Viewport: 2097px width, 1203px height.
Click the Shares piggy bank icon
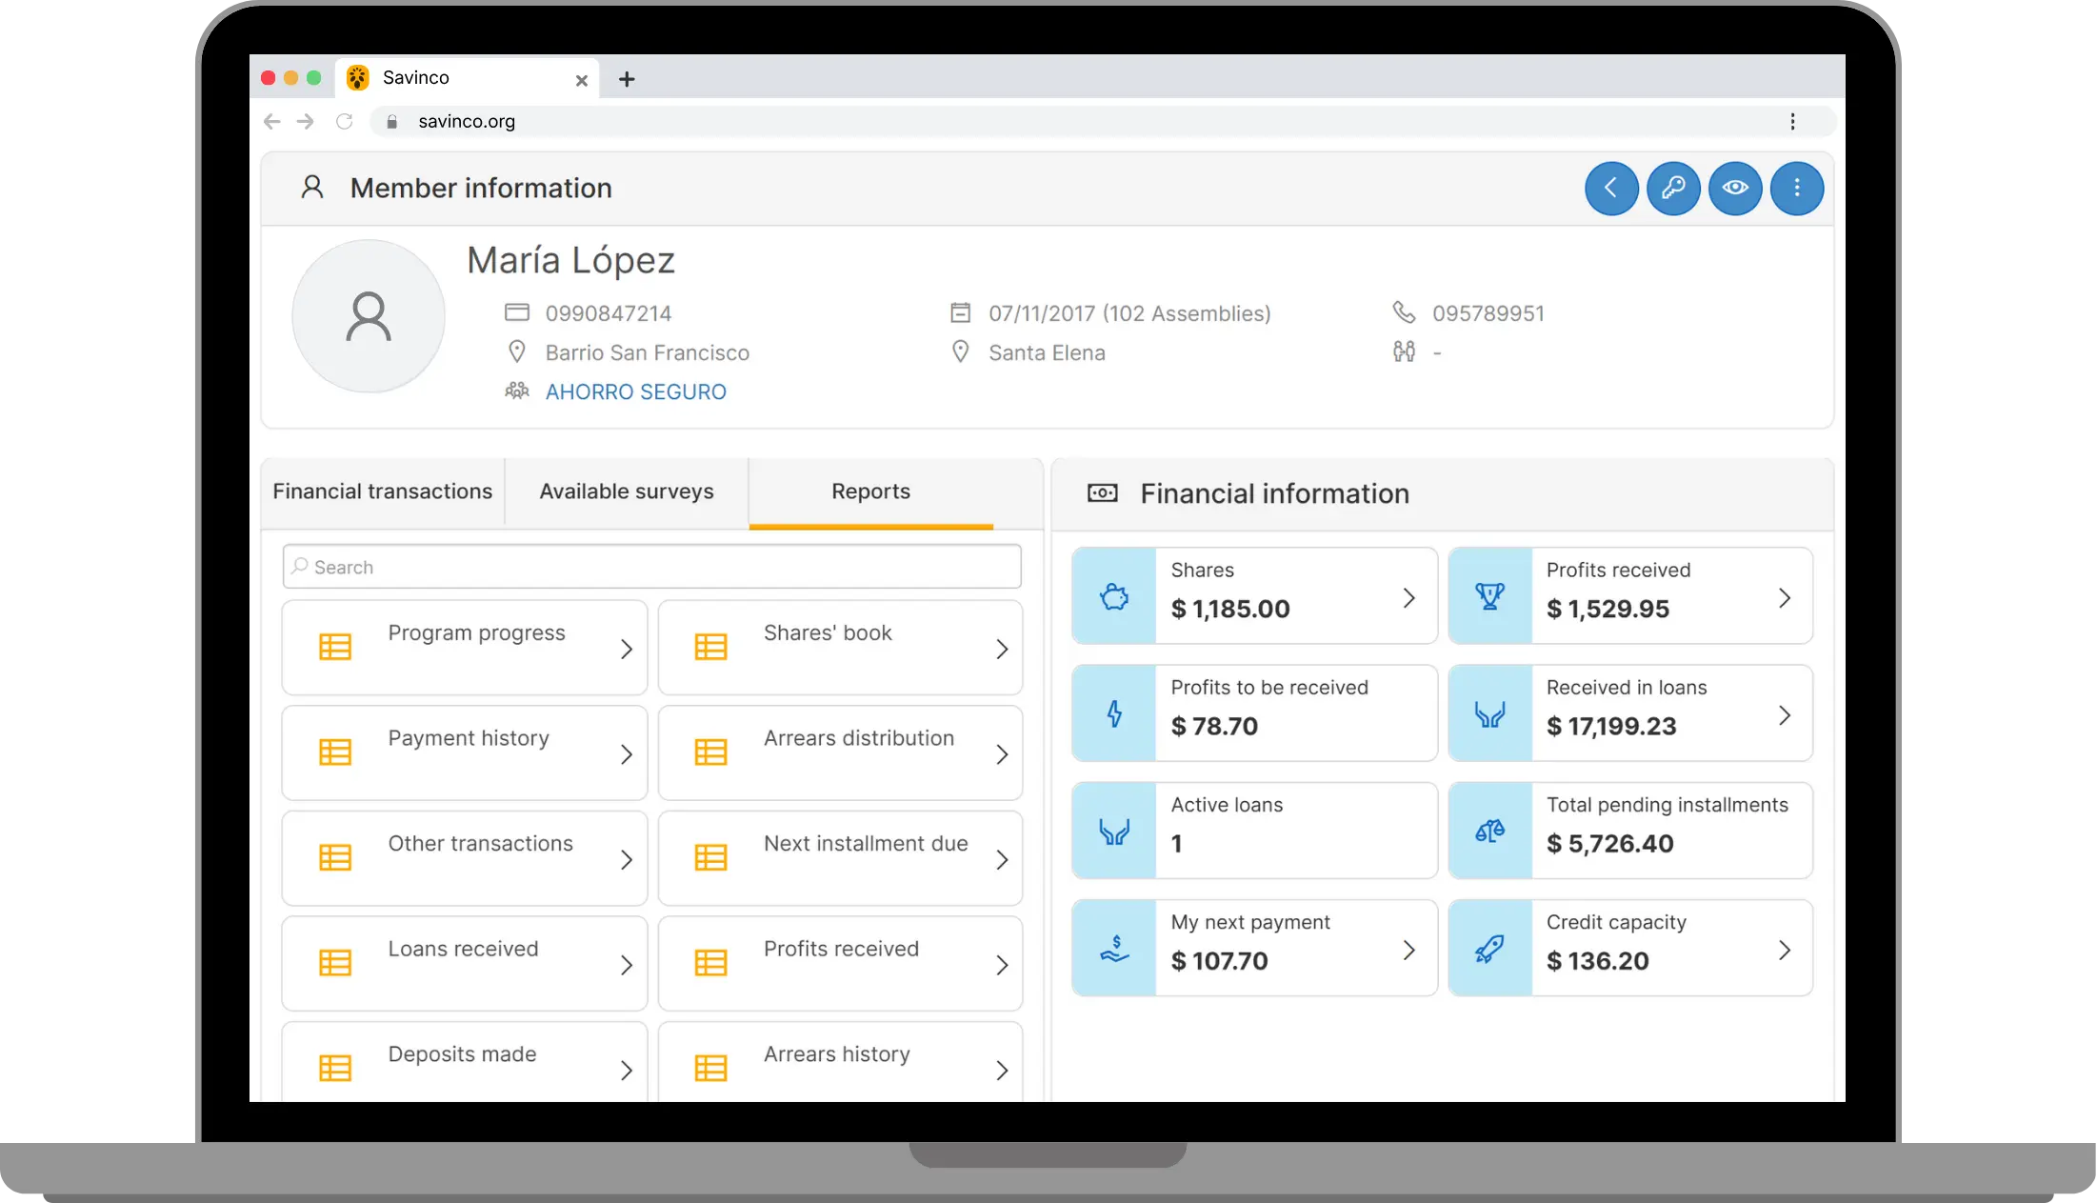[1114, 596]
